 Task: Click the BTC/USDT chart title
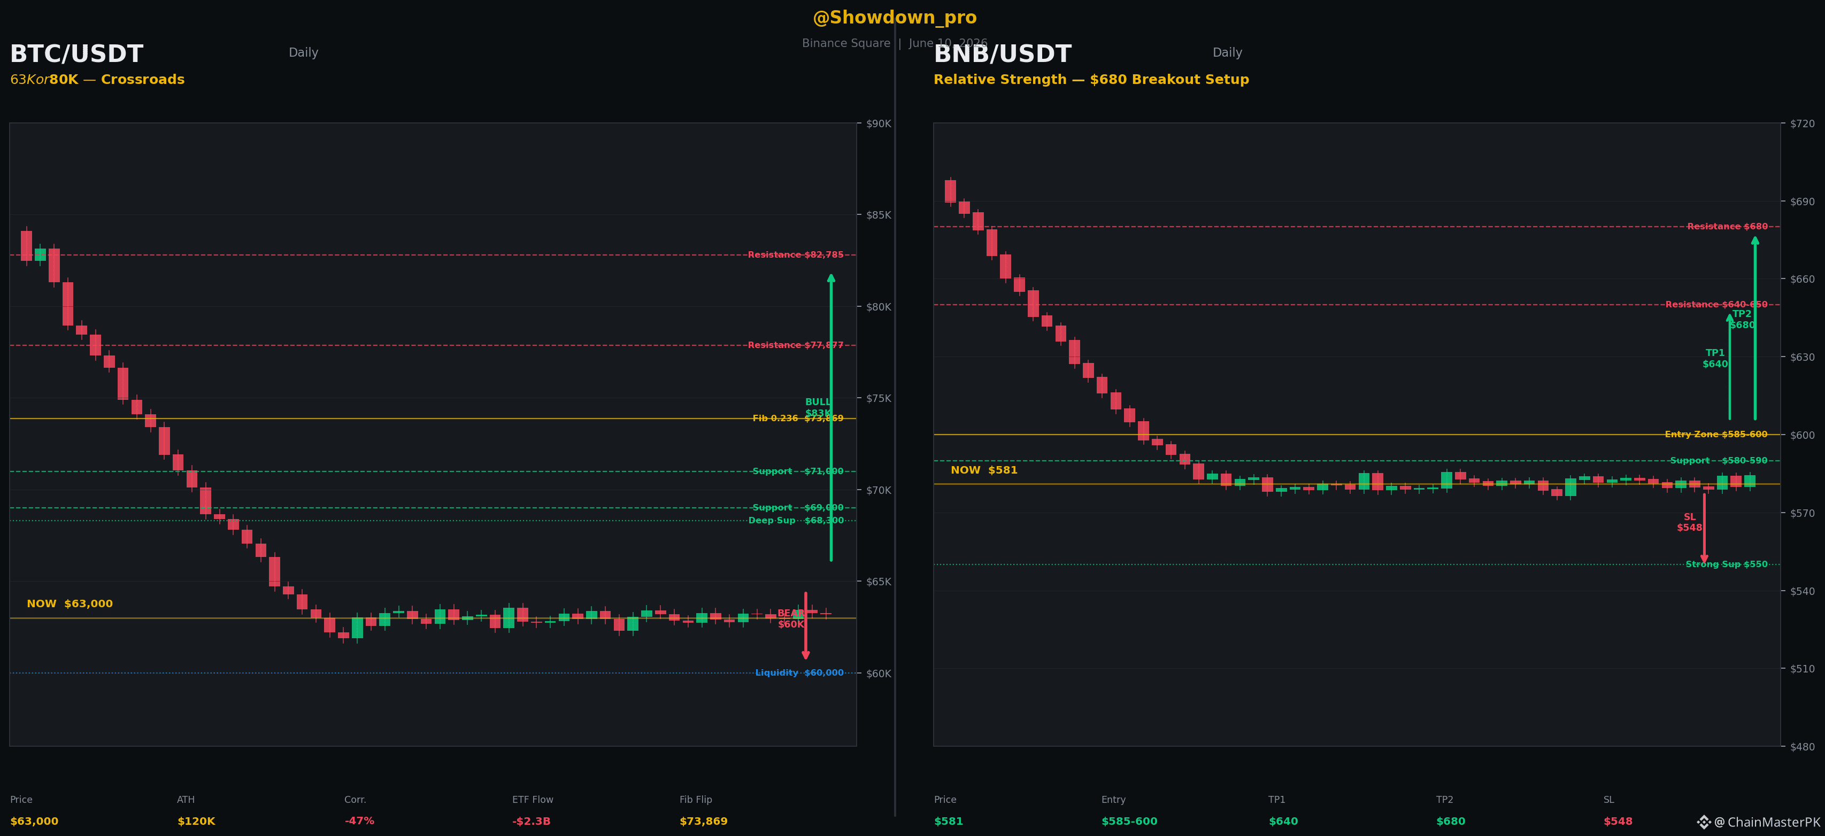point(76,54)
